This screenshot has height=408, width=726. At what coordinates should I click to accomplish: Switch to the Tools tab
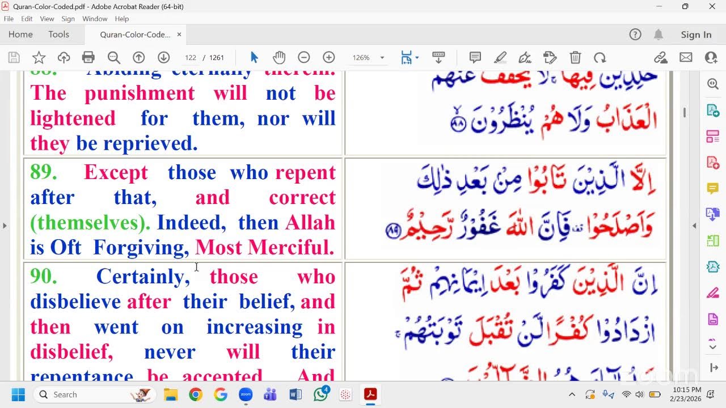tap(58, 34)
